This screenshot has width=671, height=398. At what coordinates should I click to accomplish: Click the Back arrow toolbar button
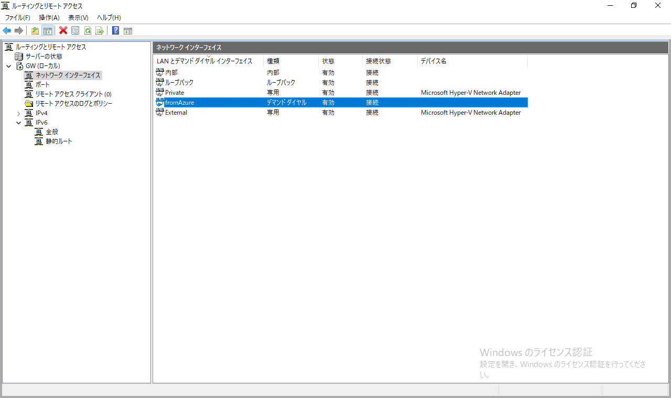coord(7,30)
